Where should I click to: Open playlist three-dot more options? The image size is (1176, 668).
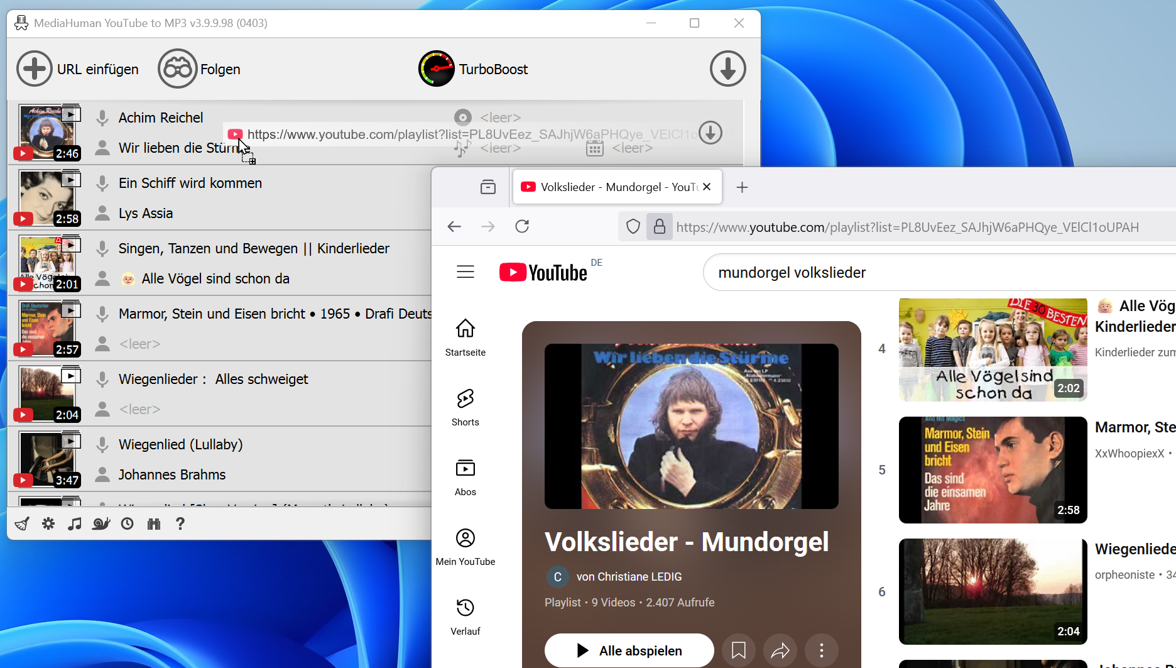(x=822, y=650)
